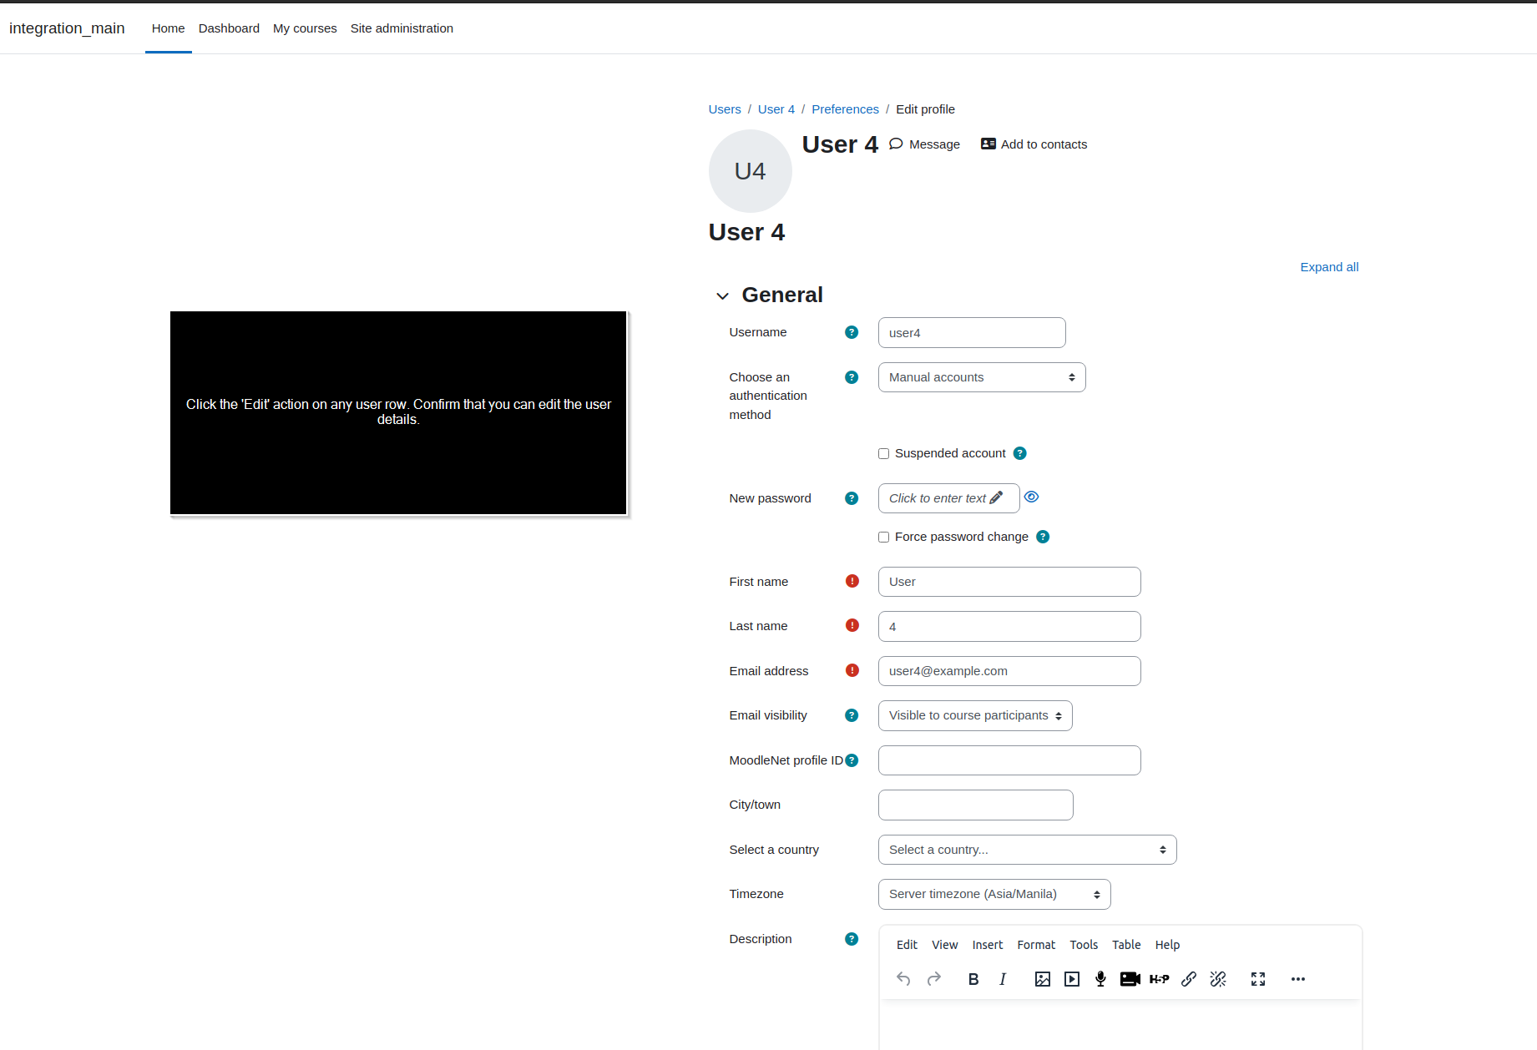The height and width of the screenshot is (1050, 1537).
Task: Open editor Help menu
Action: point(1167,945)
